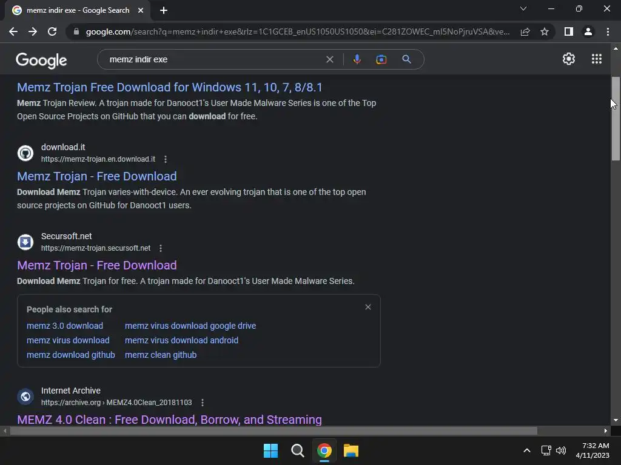The width and height of the screenshot is (621, 465).
Task: Open more options for Securesoft.net result
Action: tap(160, 248)
